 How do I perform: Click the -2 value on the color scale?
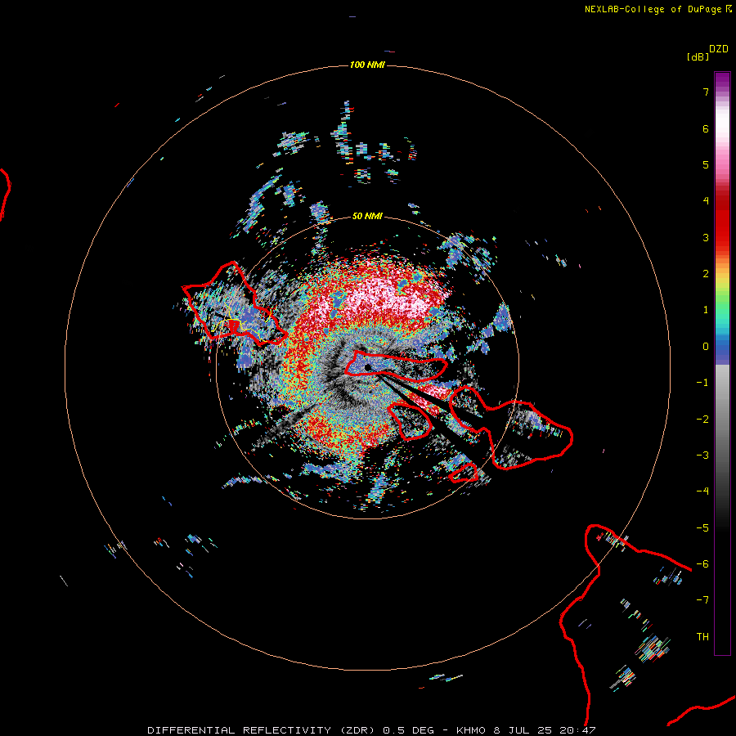702,420
